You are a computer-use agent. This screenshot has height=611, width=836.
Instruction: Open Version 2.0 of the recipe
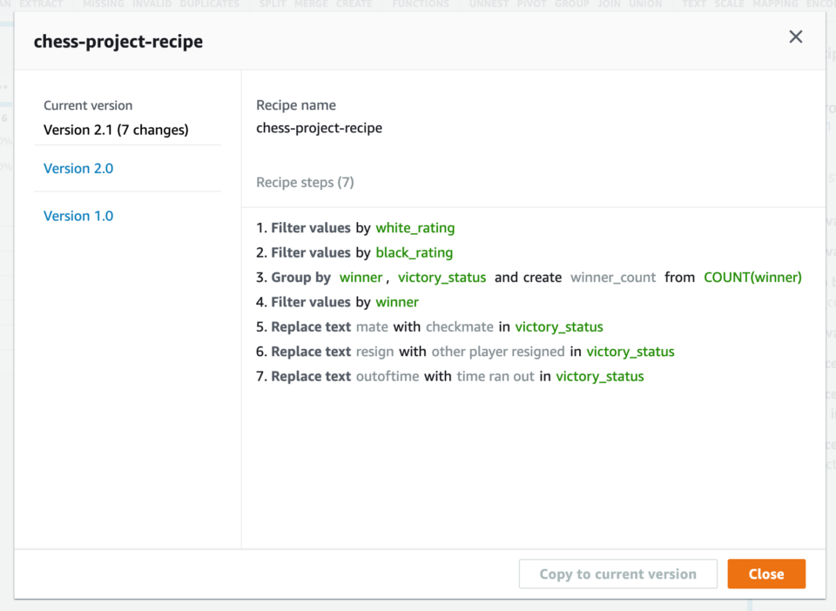(78, 168)
